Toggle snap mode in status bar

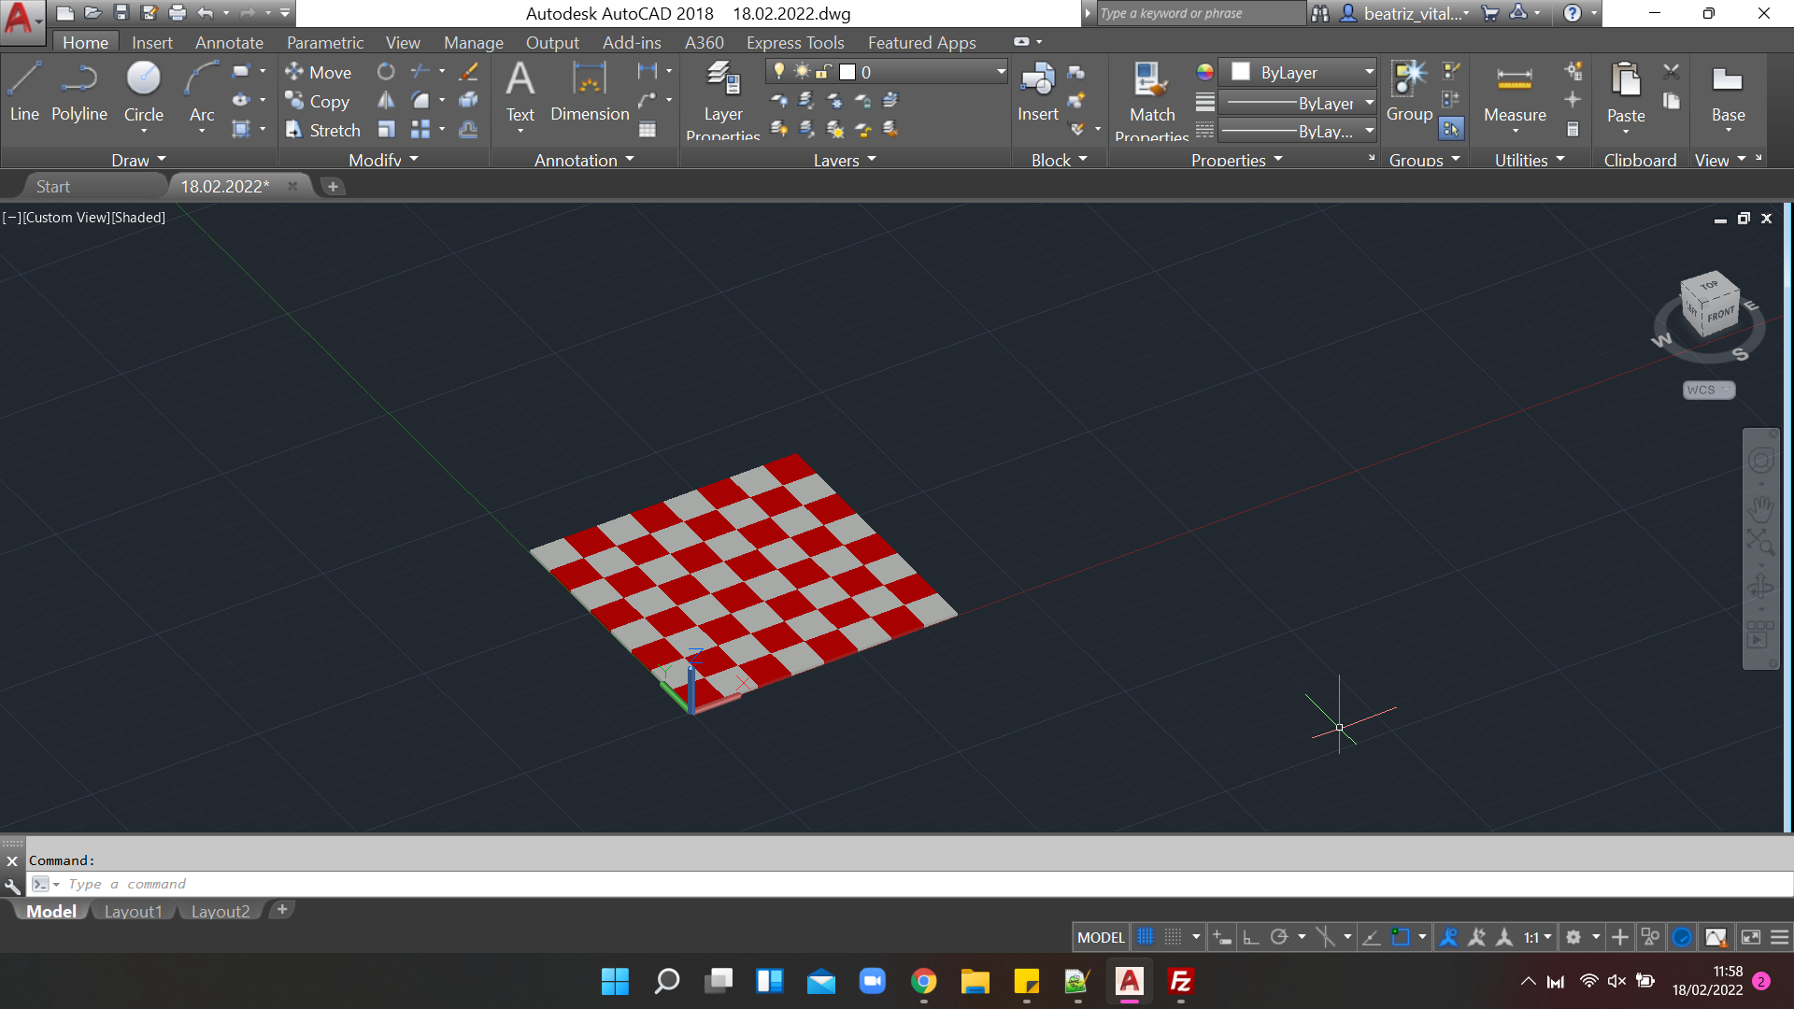[x=1174, y=937]
